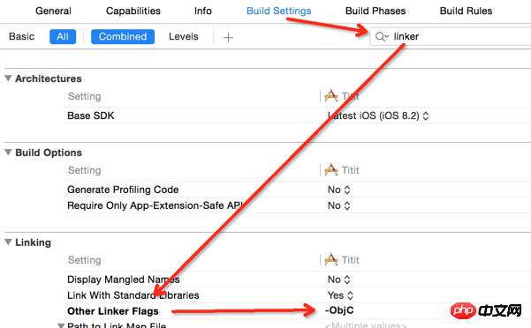Click the search magnifier icon in filter field
This screenshot has width=531, height=328.
[380, 36]
